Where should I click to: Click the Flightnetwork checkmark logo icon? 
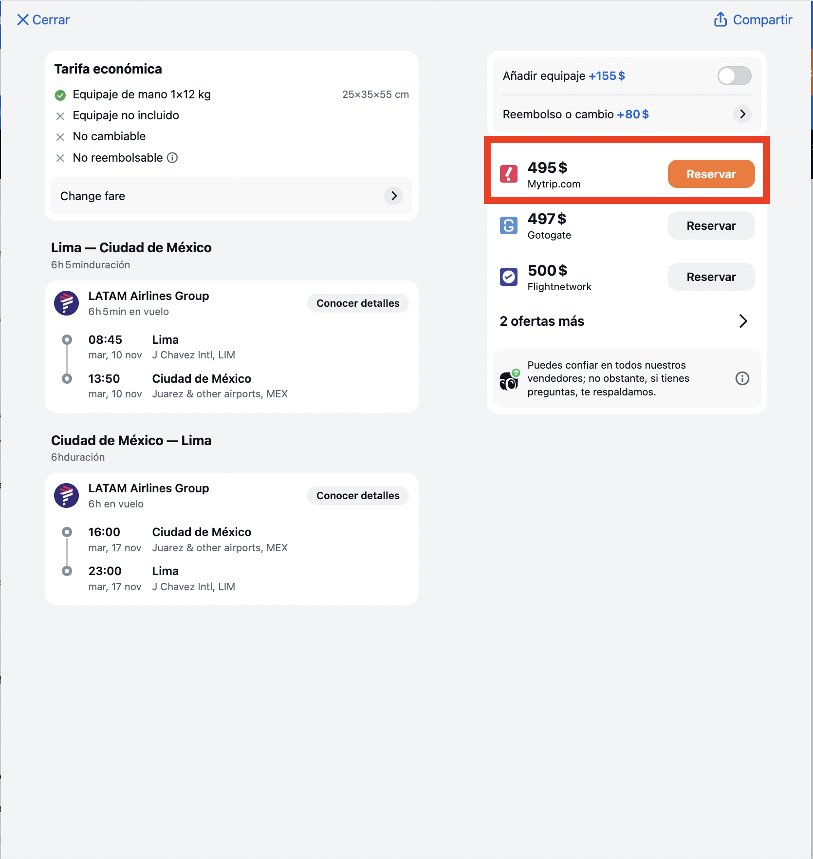coord(509,277)
